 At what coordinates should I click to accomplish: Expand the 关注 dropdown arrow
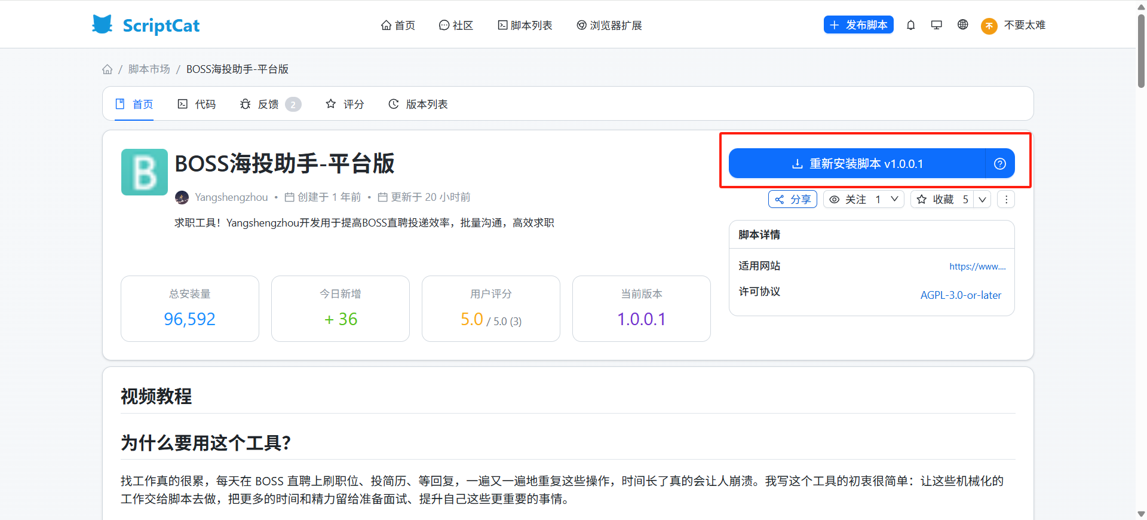[894, 200]
